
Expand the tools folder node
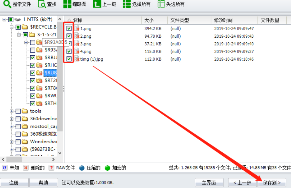coord(11,111)
